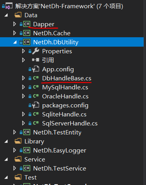
Task: Open the SqliteHandle.cs file
Action: (x=64, y=114)
